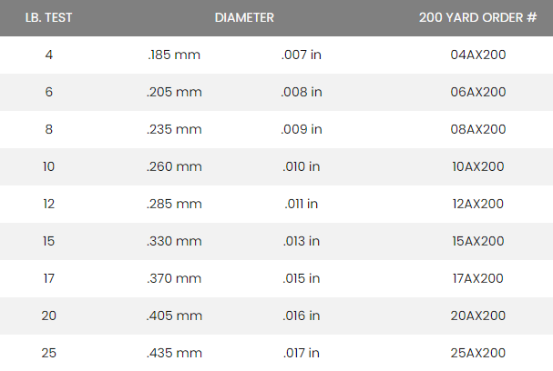The image size is (553, 371).
Task: Select order number 25AX200
Action: click(477, 353)
